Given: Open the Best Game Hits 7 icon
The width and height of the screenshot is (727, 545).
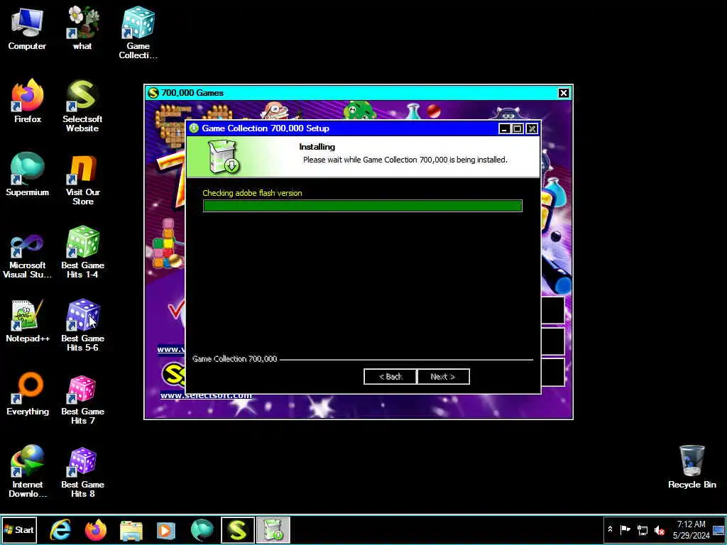Looking at the screenshot, I should [82, 399].
